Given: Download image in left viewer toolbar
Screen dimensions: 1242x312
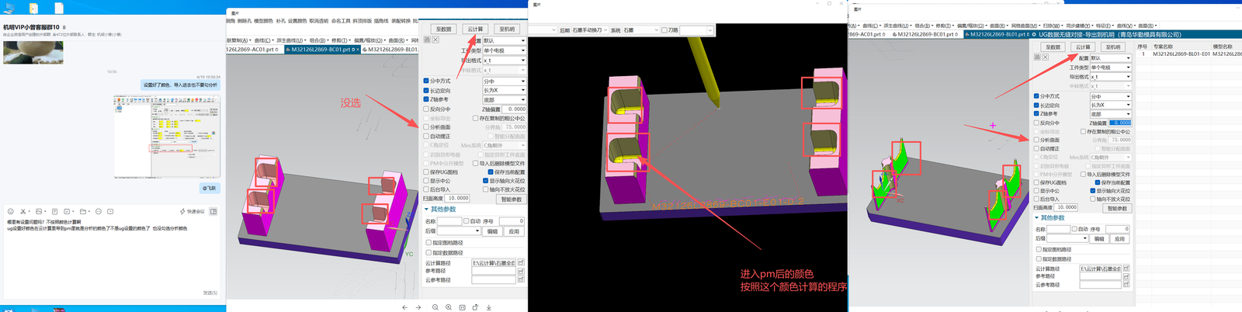Looking at the screenshot, I should pos(489,307).
